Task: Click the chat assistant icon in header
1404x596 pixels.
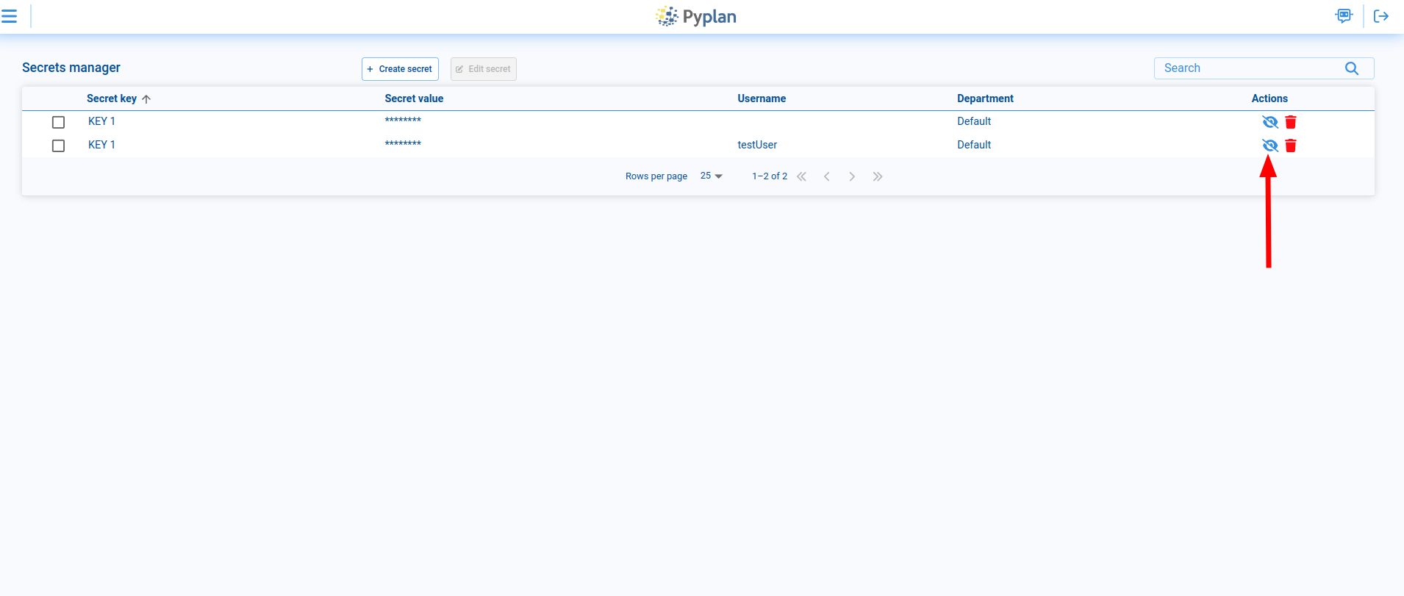Action: click(1344, 16)
